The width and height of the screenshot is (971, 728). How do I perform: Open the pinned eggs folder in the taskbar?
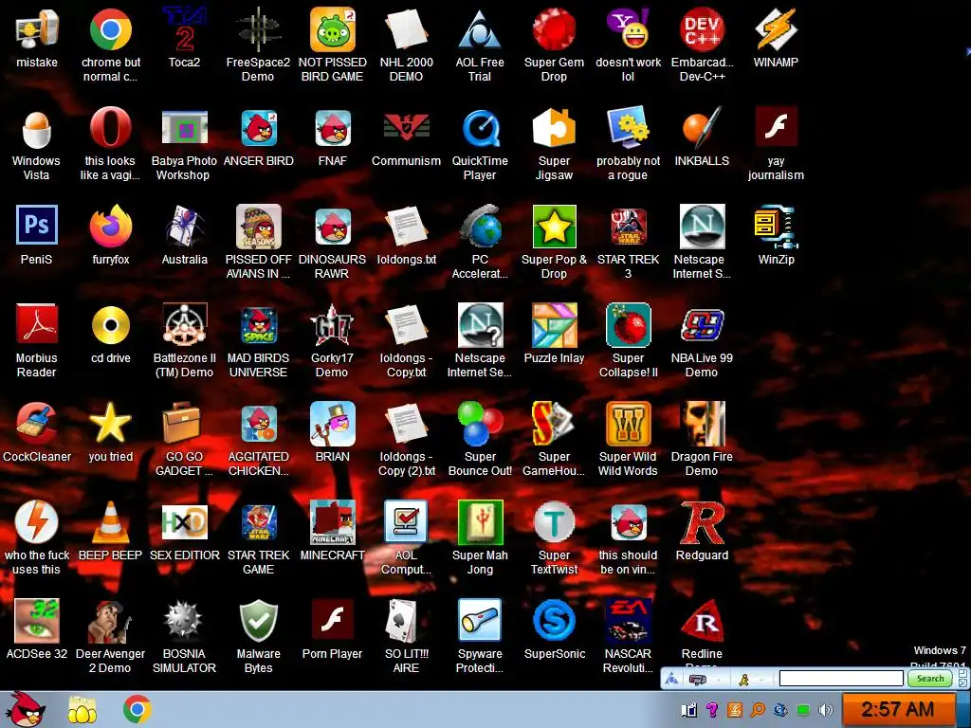pyautogui.click(x=82, y=711)
